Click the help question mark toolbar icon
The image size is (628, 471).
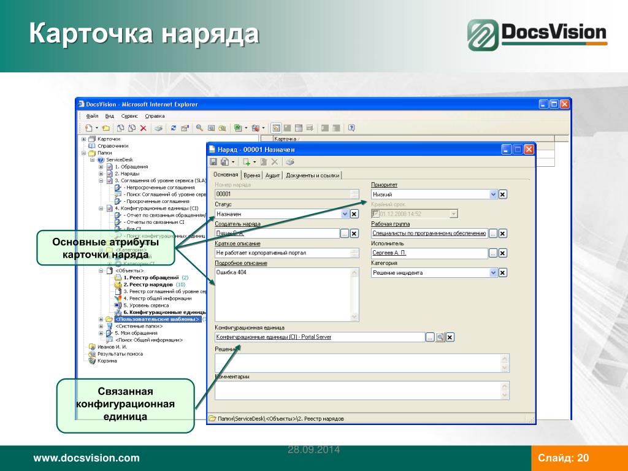[x=351, y=128]
